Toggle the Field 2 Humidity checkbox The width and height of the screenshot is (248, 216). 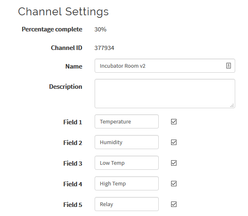pos(174,142)
